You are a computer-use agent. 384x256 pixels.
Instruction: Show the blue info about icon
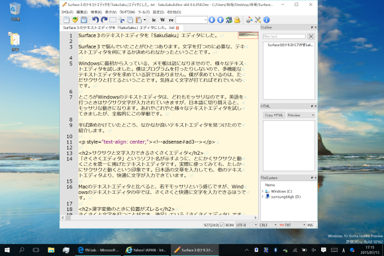[x=266, y=20]
